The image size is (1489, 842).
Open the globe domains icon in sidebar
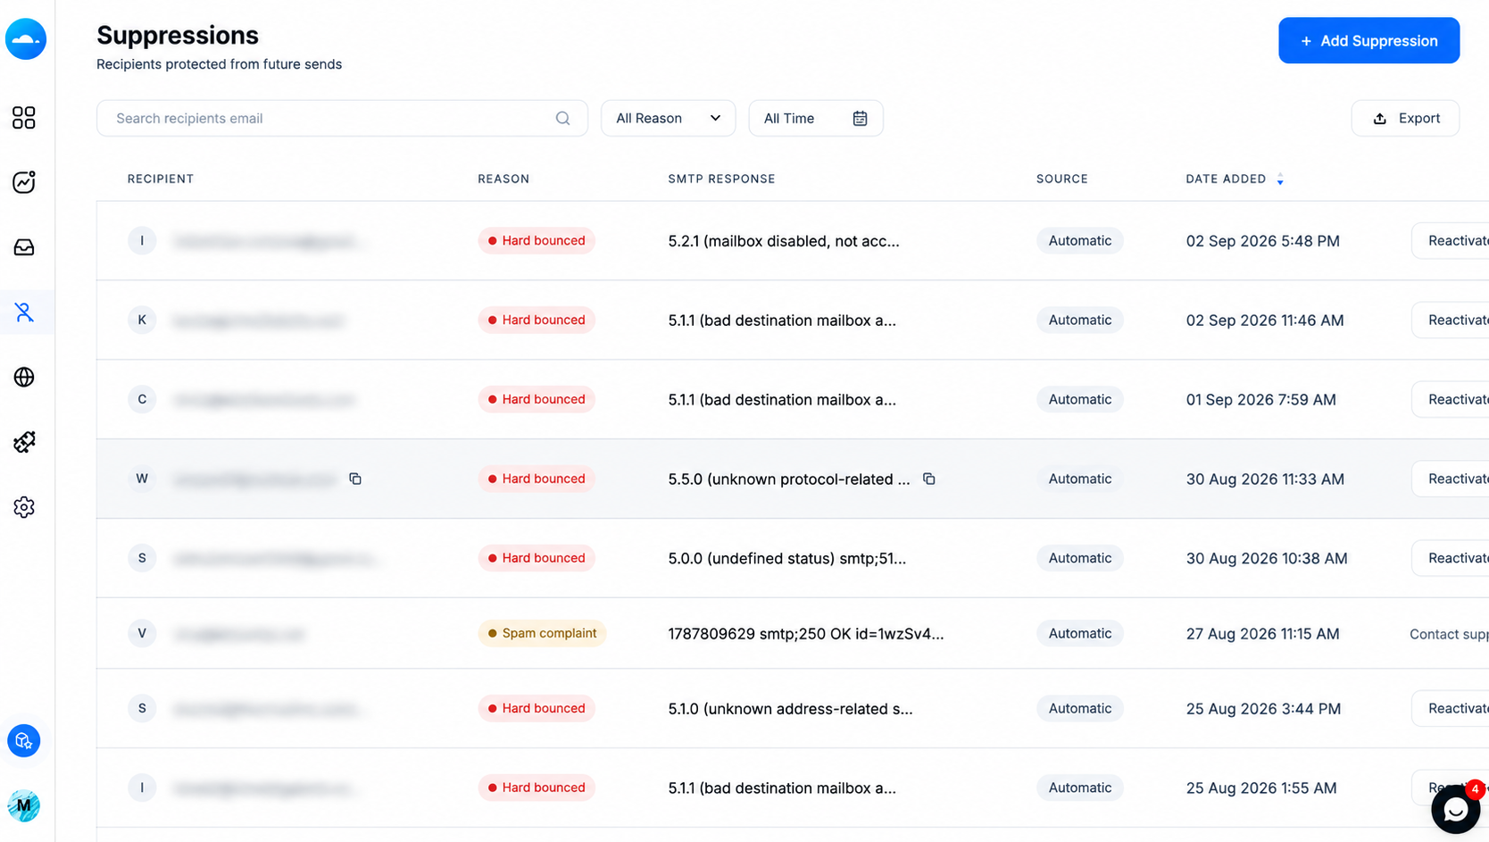tap(24, 377)
